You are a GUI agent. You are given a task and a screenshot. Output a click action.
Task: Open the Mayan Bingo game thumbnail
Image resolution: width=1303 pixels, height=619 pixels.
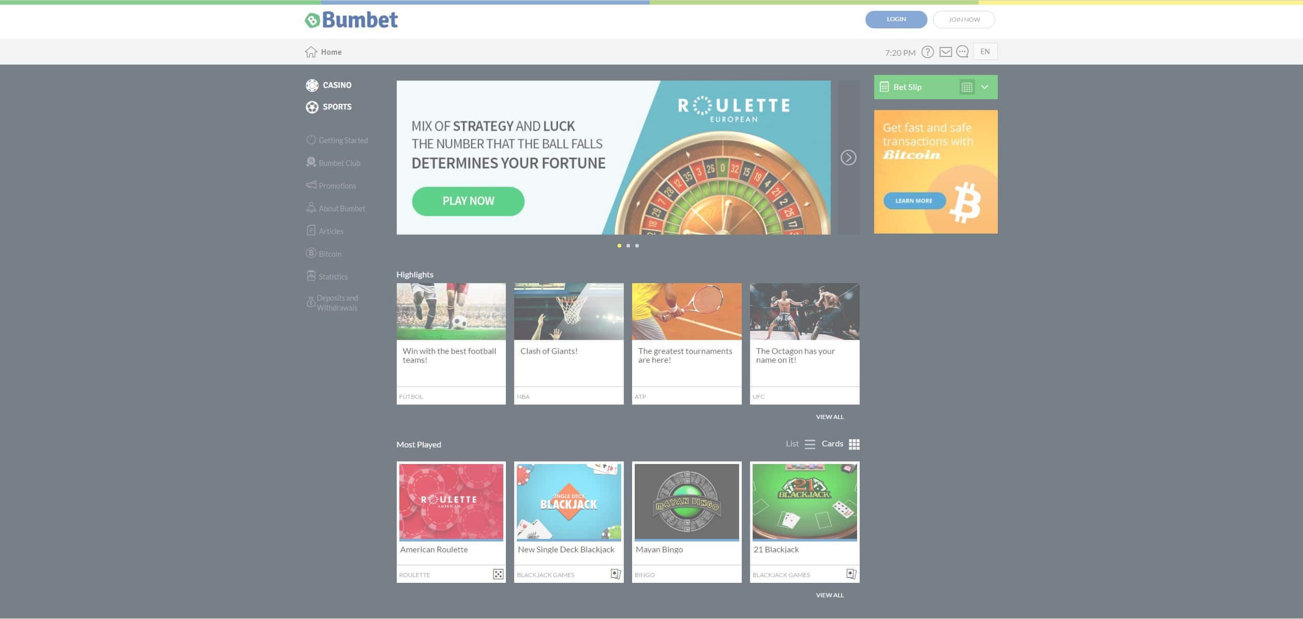686,502
